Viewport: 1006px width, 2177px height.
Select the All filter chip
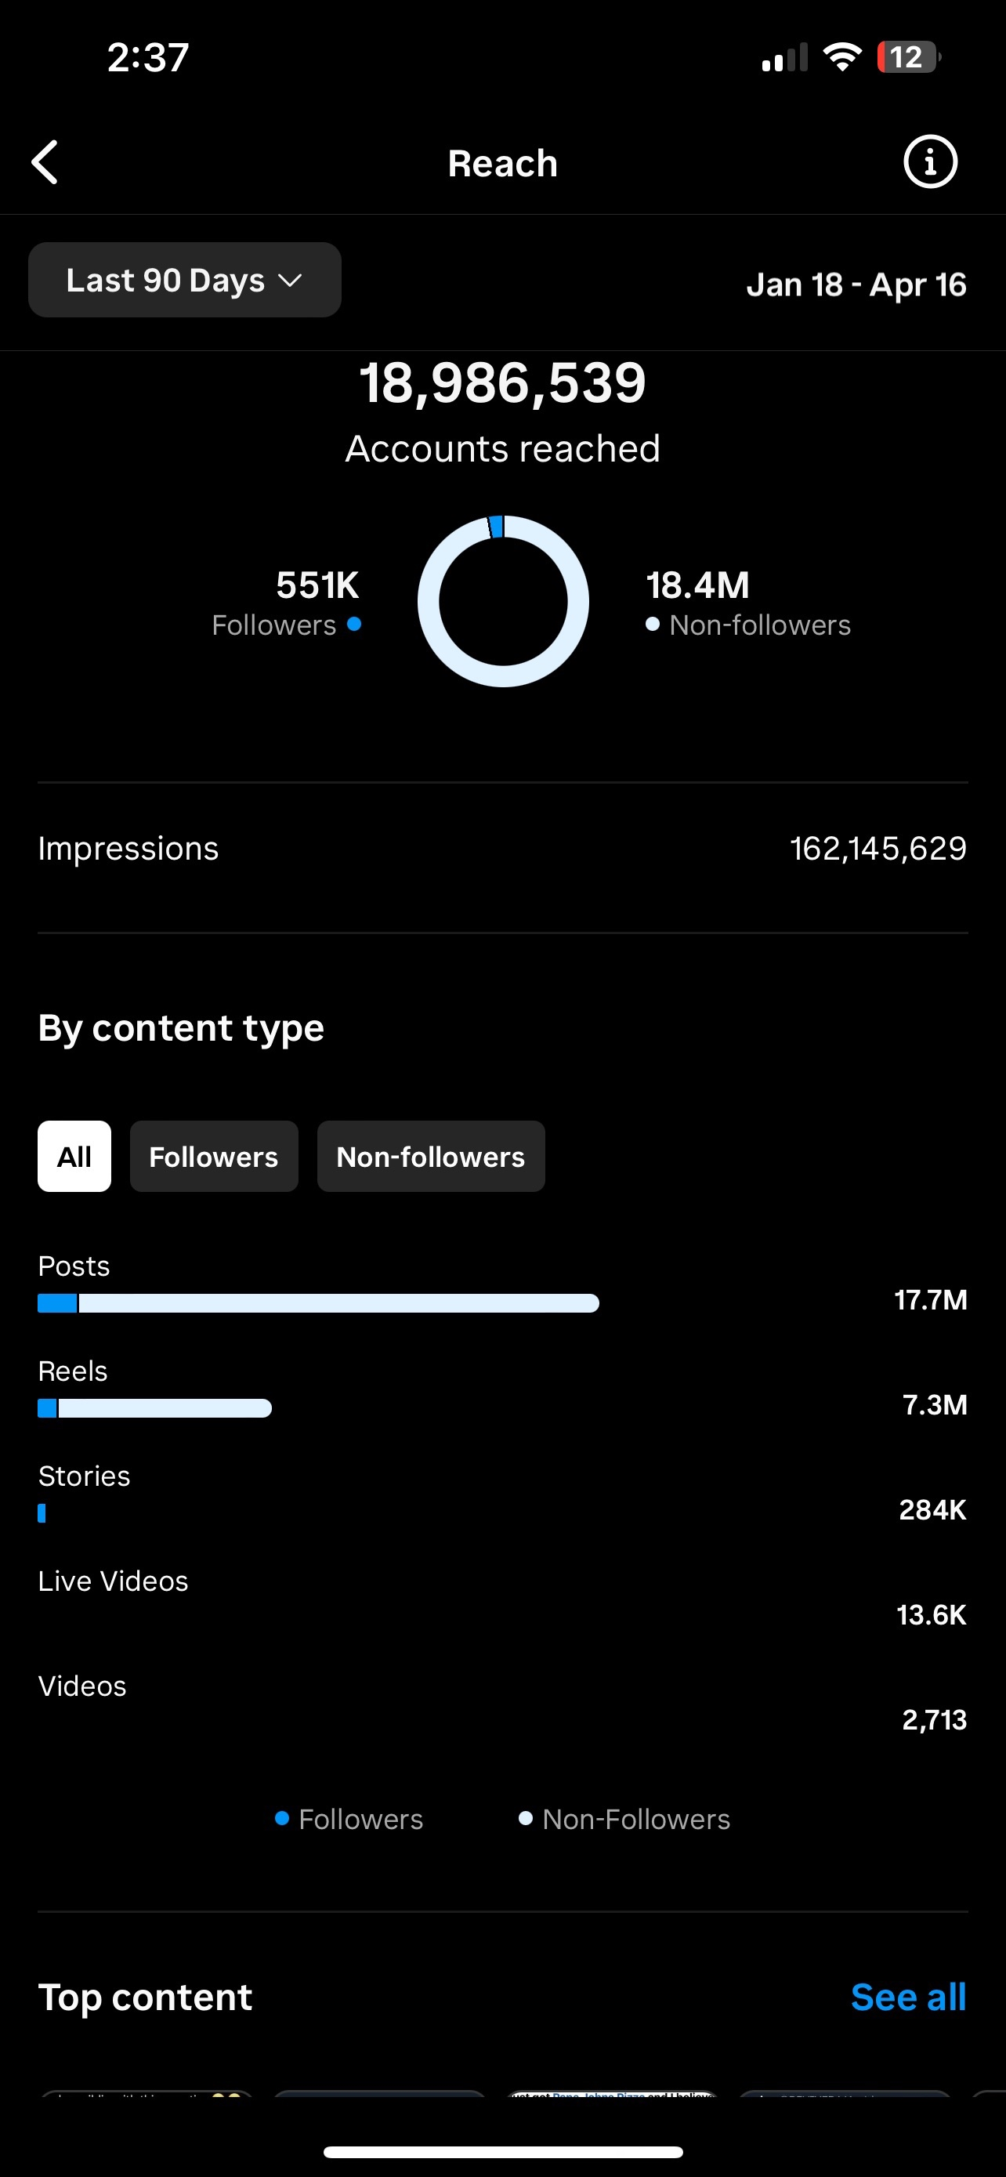click(x=74, y=1156)
